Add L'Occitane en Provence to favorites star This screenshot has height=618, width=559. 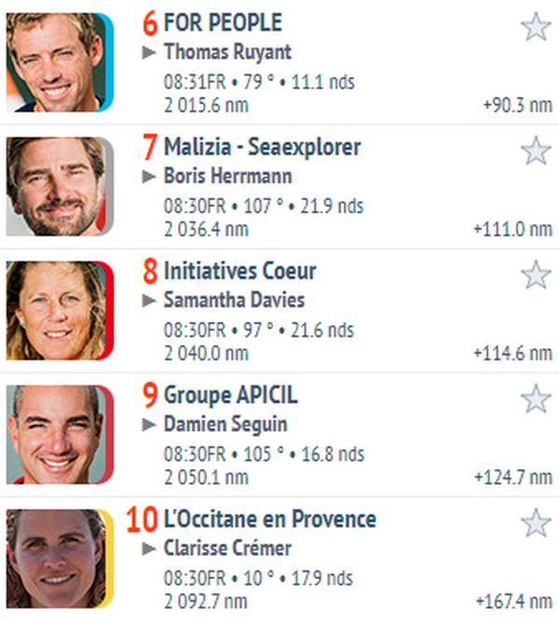[x=536, y=523]
